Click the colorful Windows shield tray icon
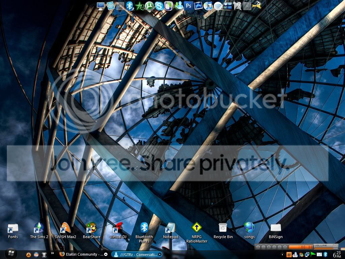The width and height of the screenshot is (345, 259). pos(301,255)
